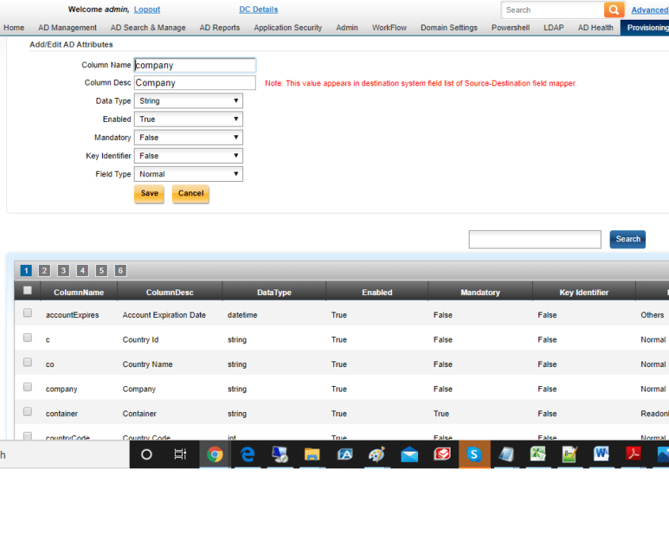Save the AD attribute changes
The height and width of the screenshot is (541, 669).
coord(149,193)
